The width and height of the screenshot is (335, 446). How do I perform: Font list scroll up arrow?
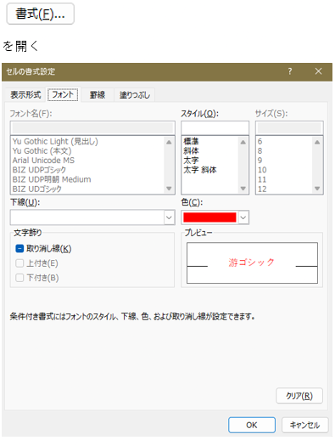coord(169,142)
